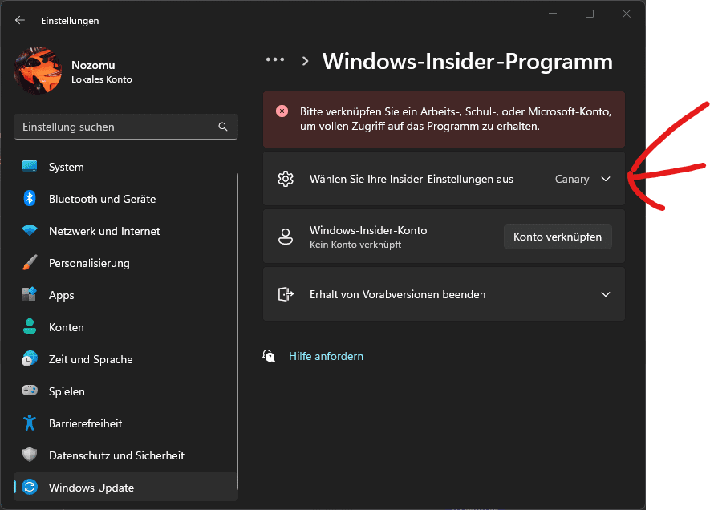
Task: Select the System monitor icon
Action: (30, 167)
